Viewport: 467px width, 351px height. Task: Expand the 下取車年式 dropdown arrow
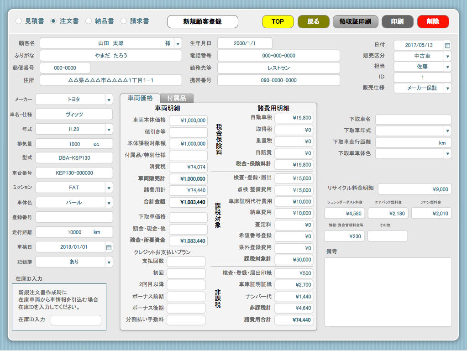pyautogui.click(x=448, y=131)
